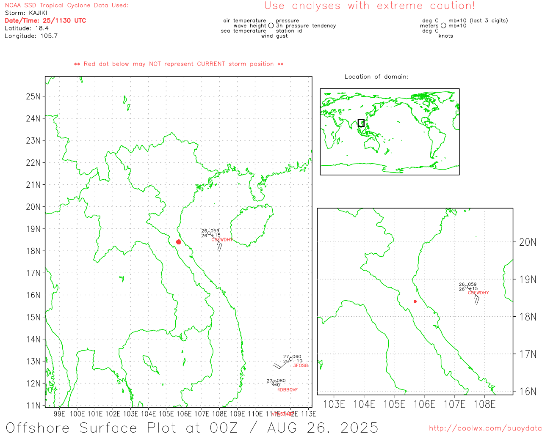Click the 'meters' units label
The width and height of the screenshot is (542, 433).
click(x=429, y=26)
